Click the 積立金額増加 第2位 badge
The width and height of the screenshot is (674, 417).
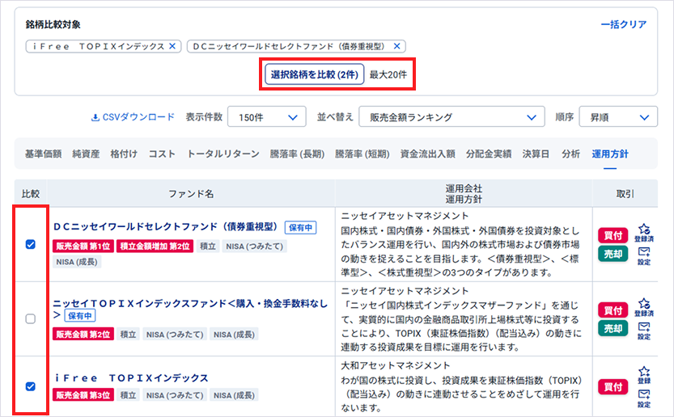155,246
